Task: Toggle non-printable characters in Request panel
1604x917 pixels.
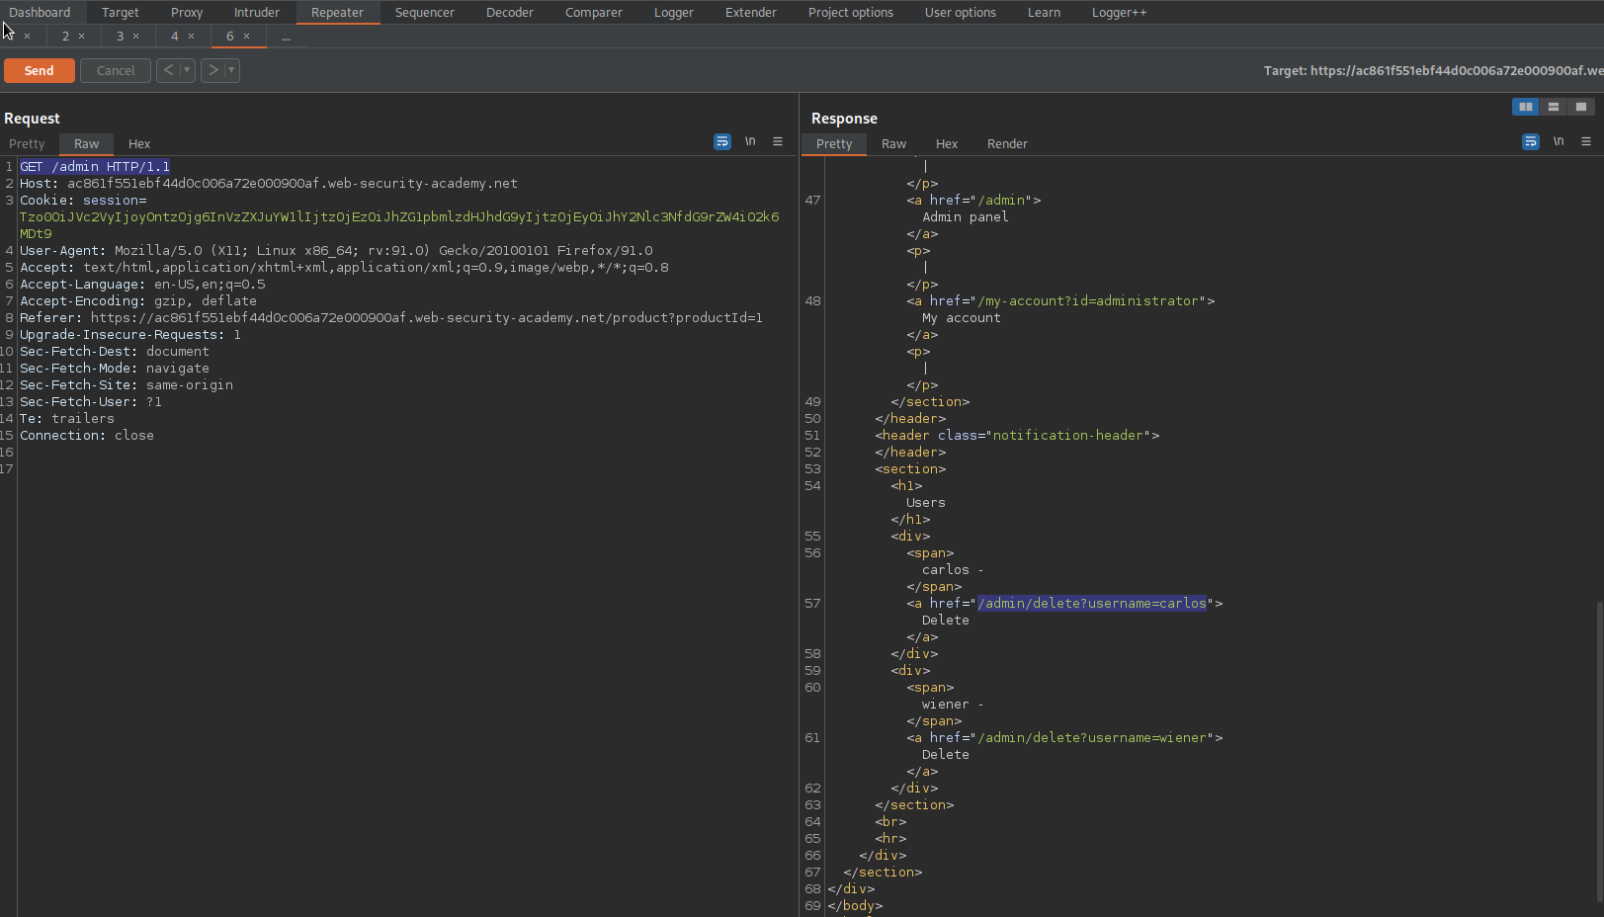Action: 750,141
